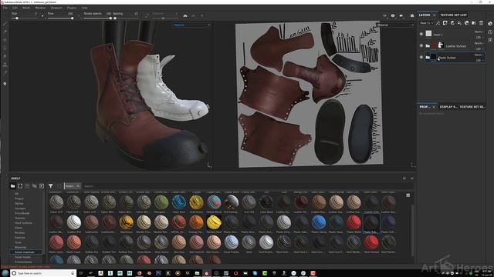Click the camera icon in viewport toolbar
494x277 pixels.
401,15
